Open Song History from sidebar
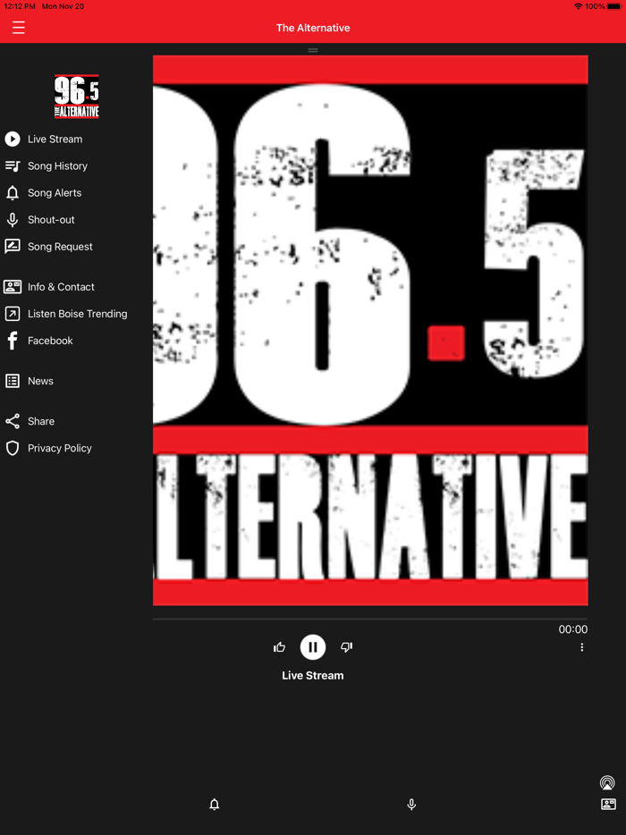 [57, 166]
